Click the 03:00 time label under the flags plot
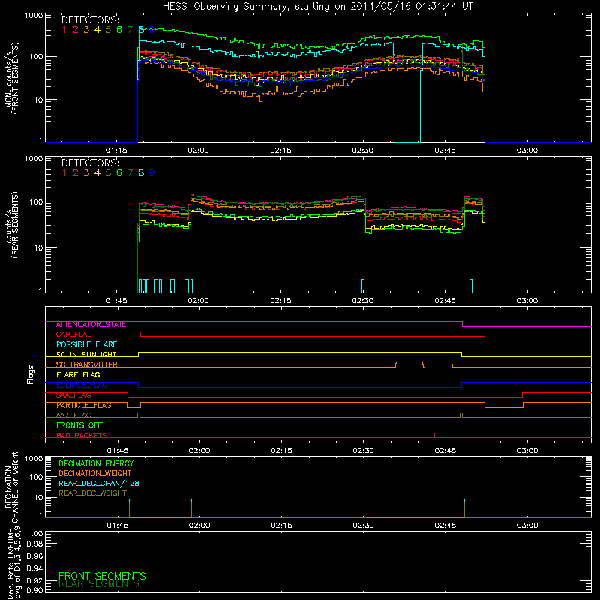 [527, 451]
